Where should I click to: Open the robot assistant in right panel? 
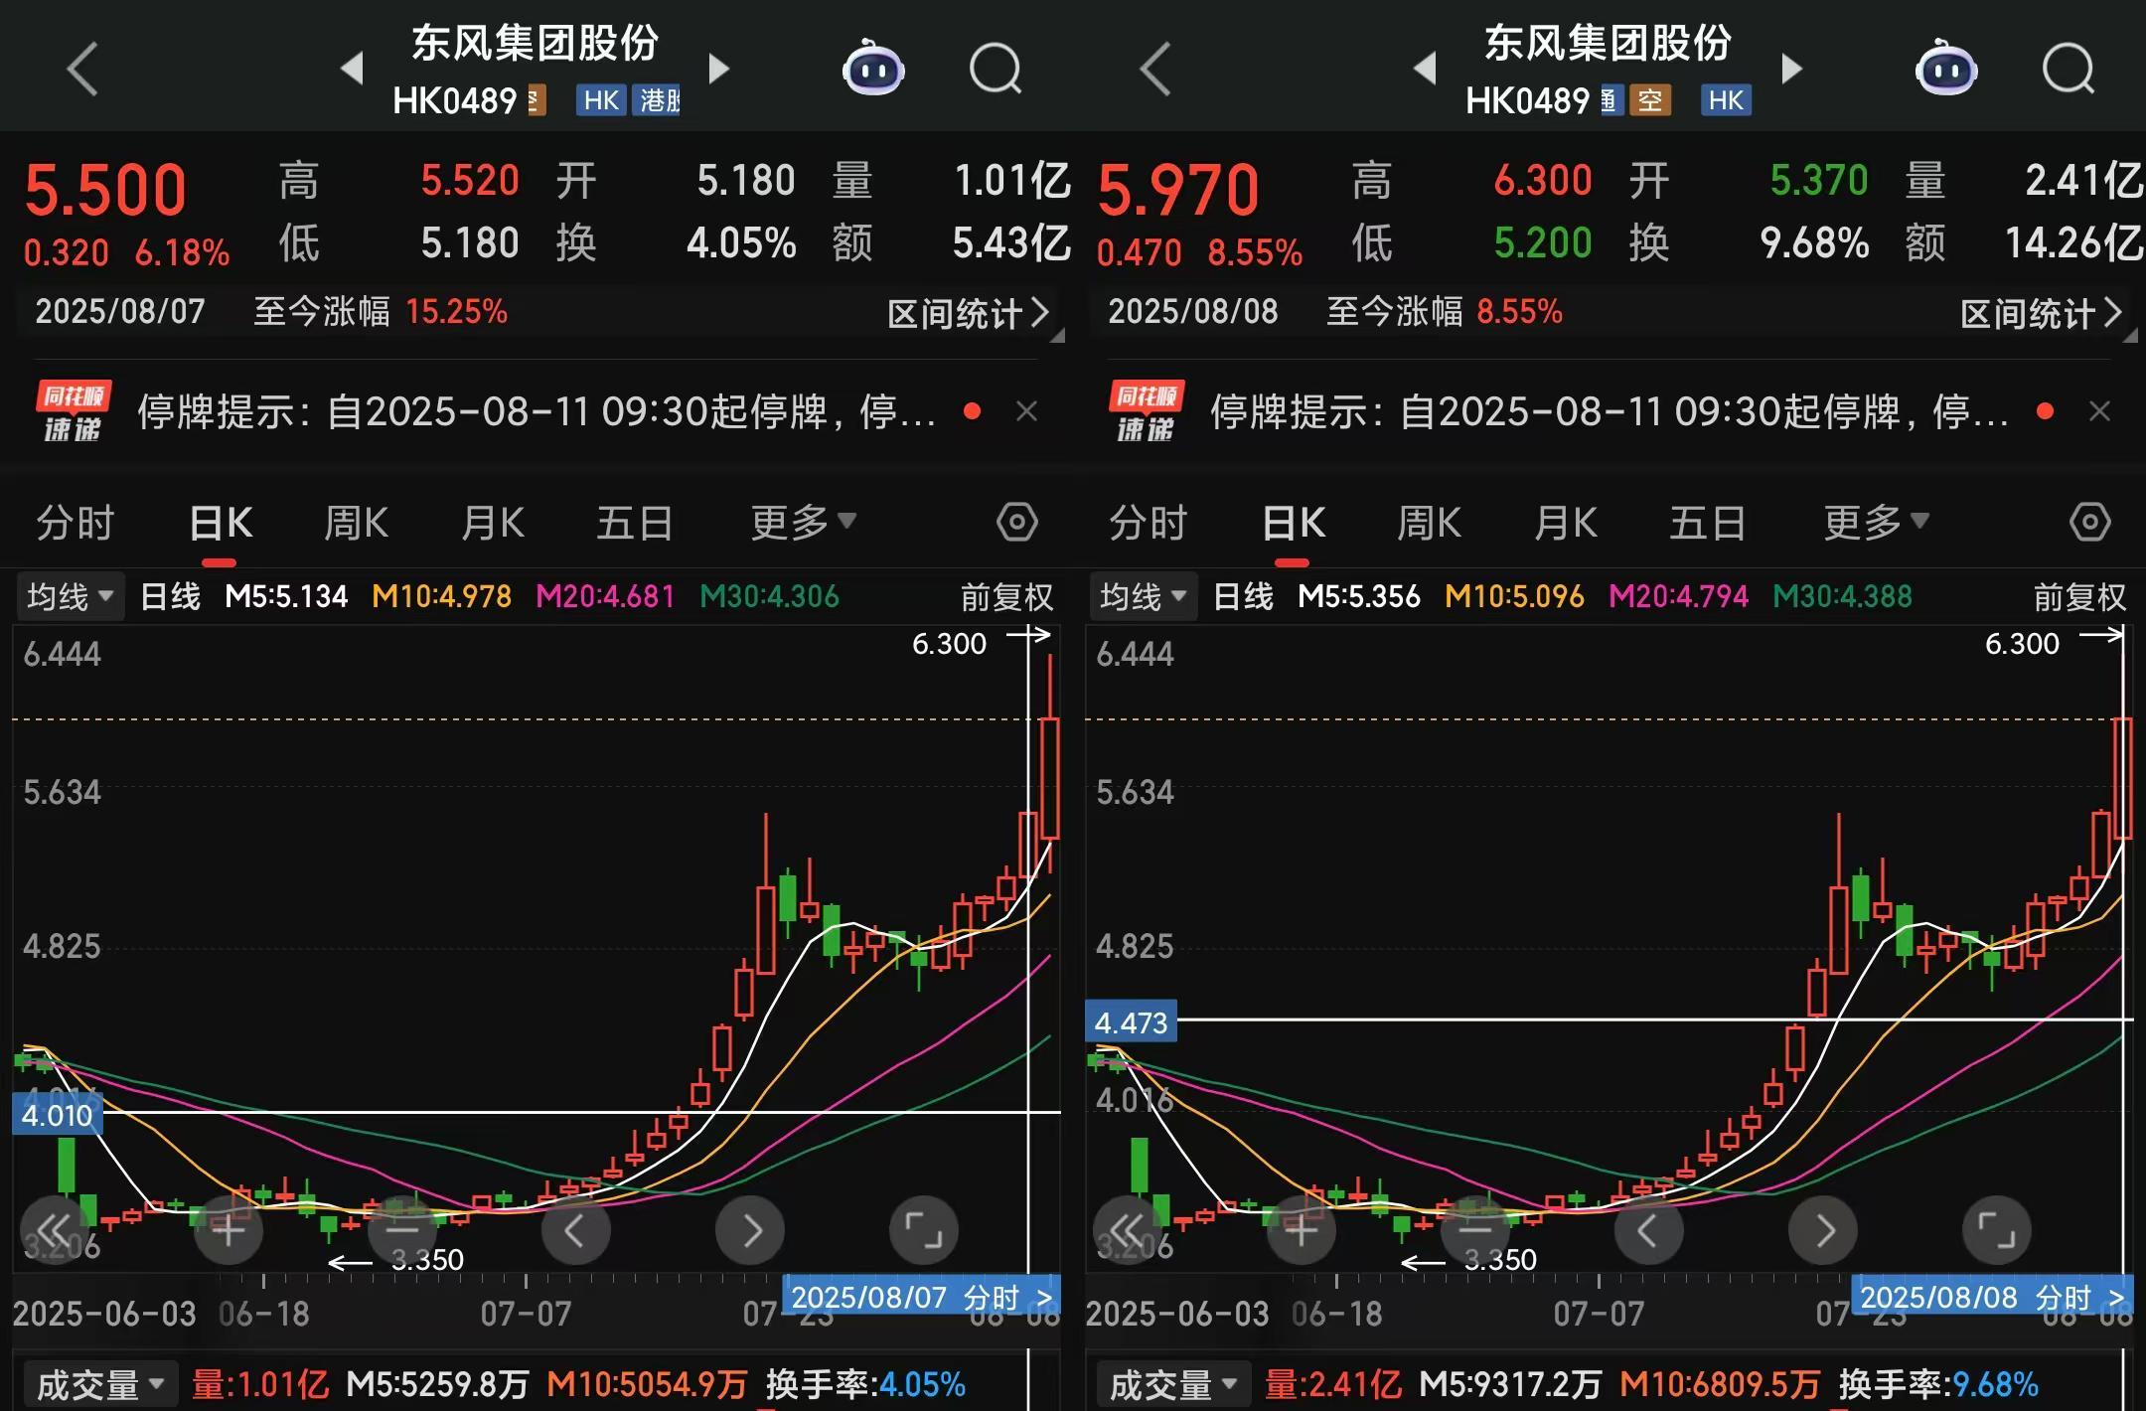pyautogui.click(x=1946, y=69)
